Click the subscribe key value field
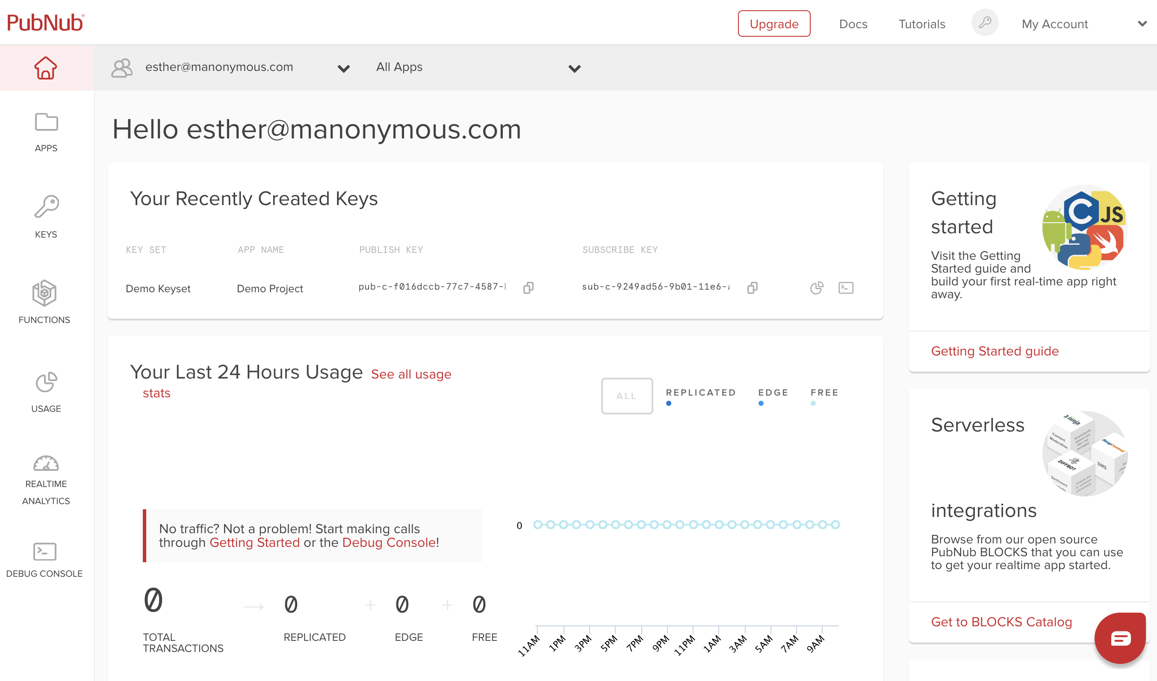 655,287
